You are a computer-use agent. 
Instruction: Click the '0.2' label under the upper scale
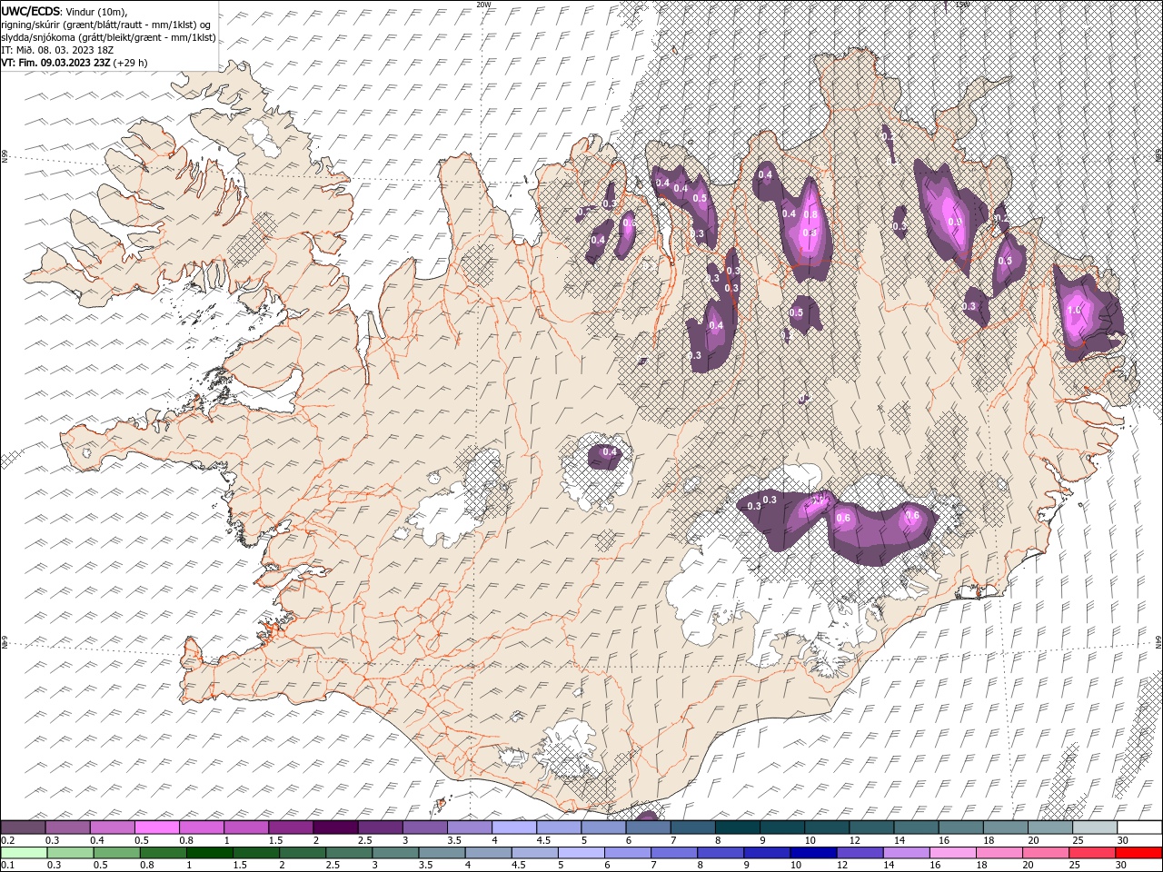coord(7,840)
